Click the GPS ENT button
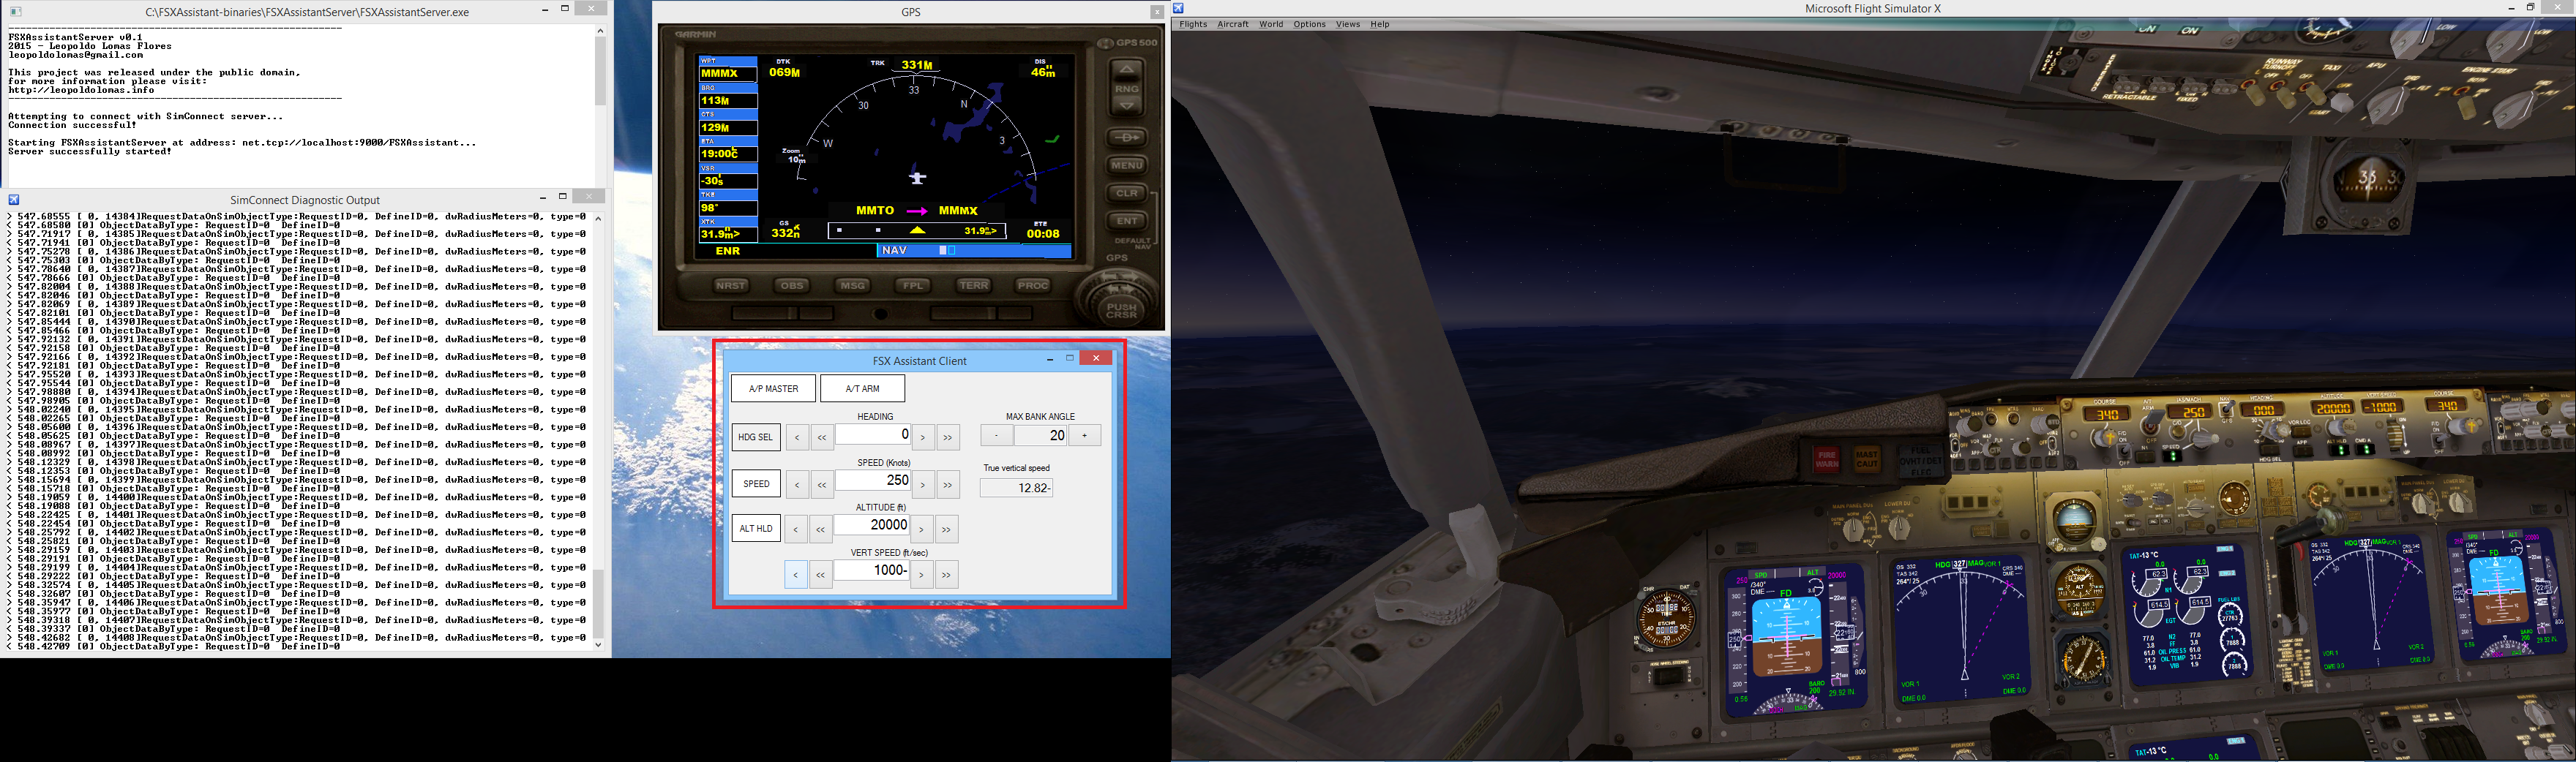Image resolution: width=2576 pixels, height=762 pixels. [x=1126, y=221]
